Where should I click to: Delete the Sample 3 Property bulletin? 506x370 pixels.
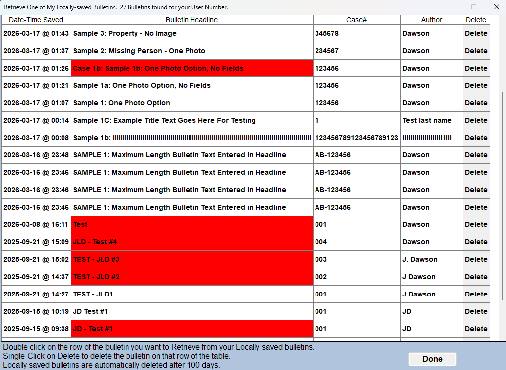476,33
